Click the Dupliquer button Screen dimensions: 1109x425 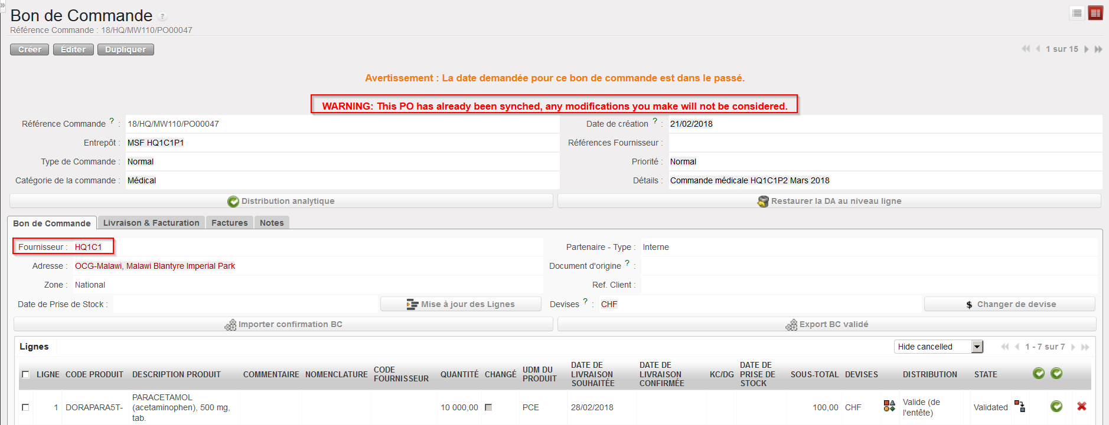click(126, 50)
